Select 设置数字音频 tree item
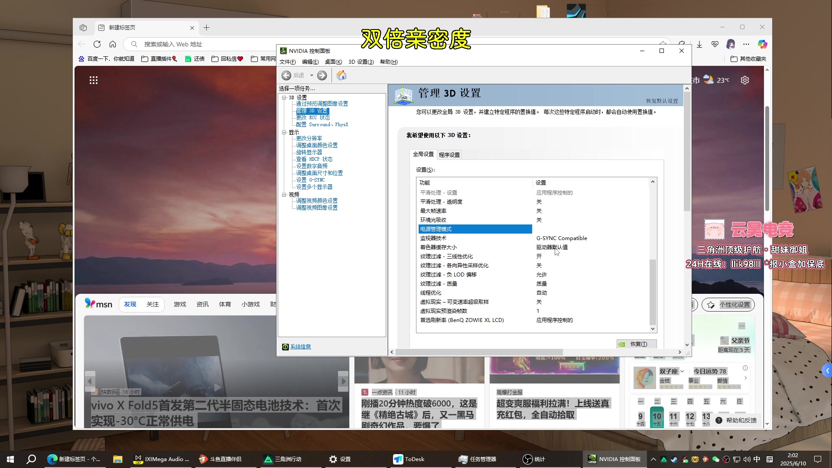 click(x=312, y=166)
